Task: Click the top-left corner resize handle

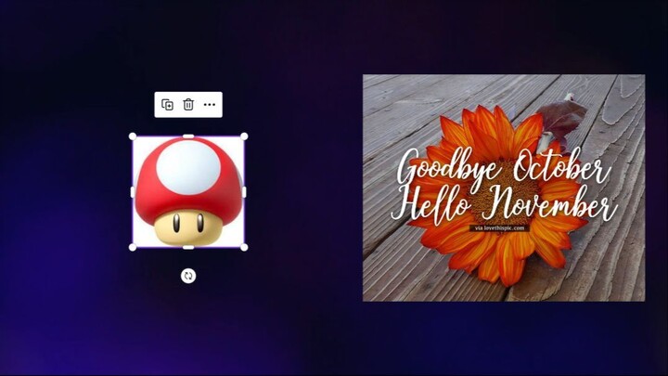Action: pyautogui.click(x=133, y=136)
